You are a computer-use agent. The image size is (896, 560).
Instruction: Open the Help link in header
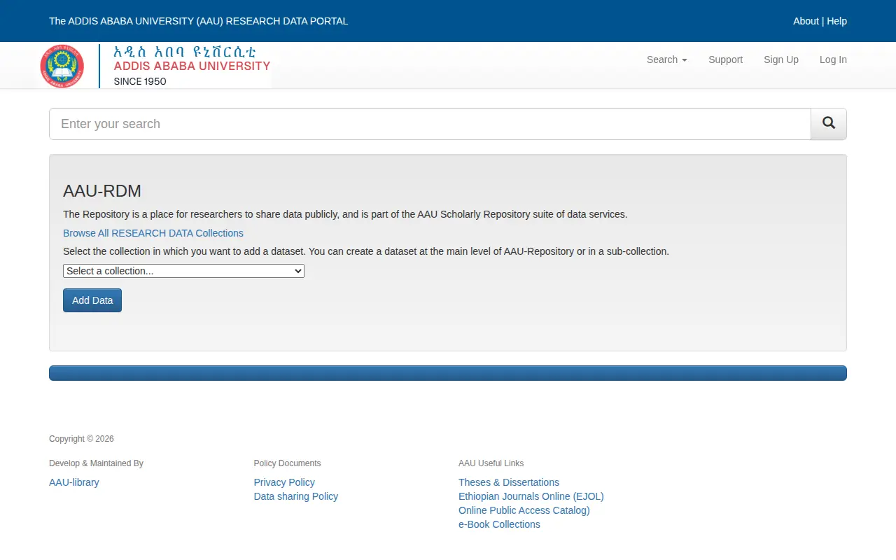(x=837, y=21)
